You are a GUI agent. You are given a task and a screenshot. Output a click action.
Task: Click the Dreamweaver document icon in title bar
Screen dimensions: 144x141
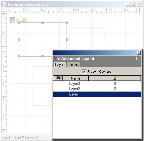point(4,4)
